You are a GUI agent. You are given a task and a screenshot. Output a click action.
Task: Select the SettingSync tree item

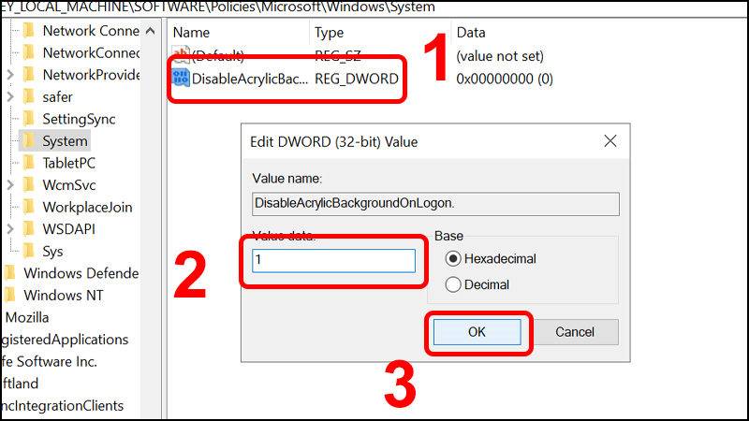tap(79, 119)
